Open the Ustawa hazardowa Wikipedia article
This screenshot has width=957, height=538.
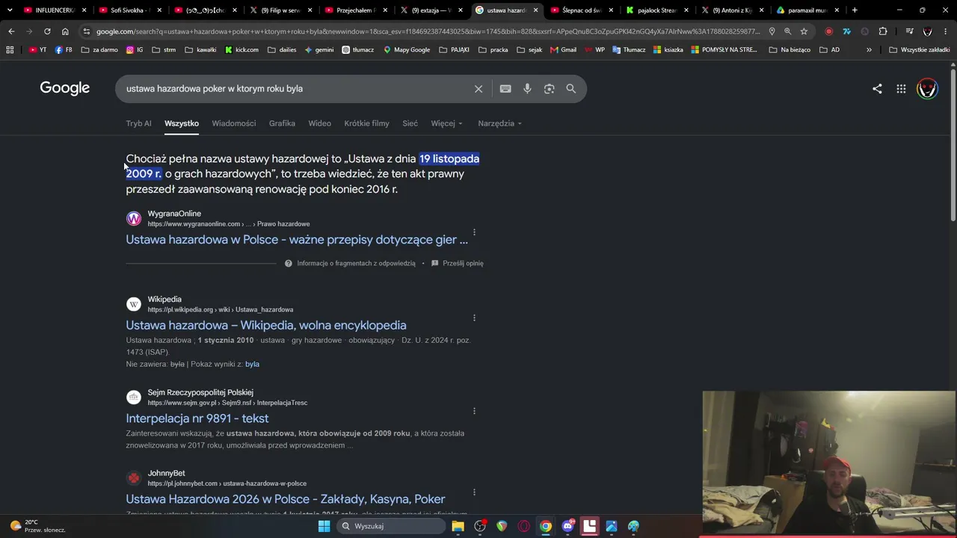(x=266, y=325)
